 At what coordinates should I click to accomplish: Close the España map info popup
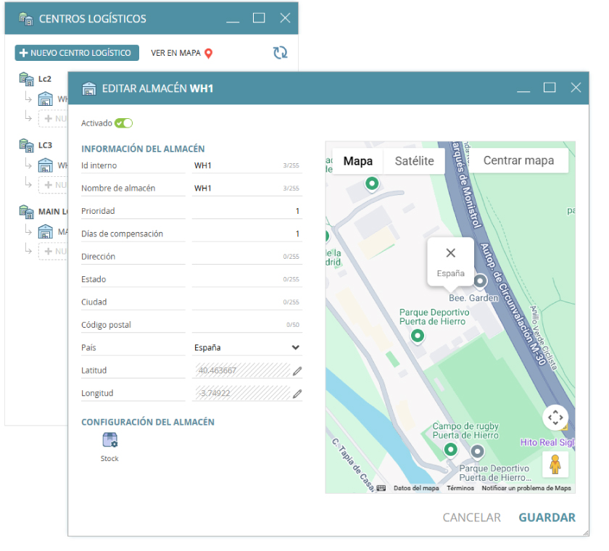tap(450, 253)
